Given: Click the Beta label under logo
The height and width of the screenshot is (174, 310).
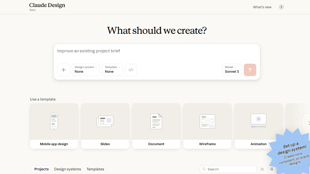Looking at the screenshot, I should [33, 10].
